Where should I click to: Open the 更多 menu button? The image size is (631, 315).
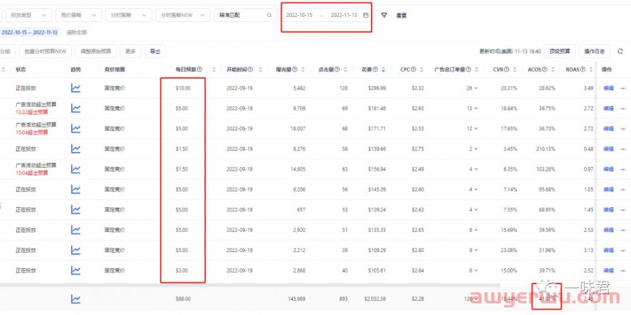point(131,52)
